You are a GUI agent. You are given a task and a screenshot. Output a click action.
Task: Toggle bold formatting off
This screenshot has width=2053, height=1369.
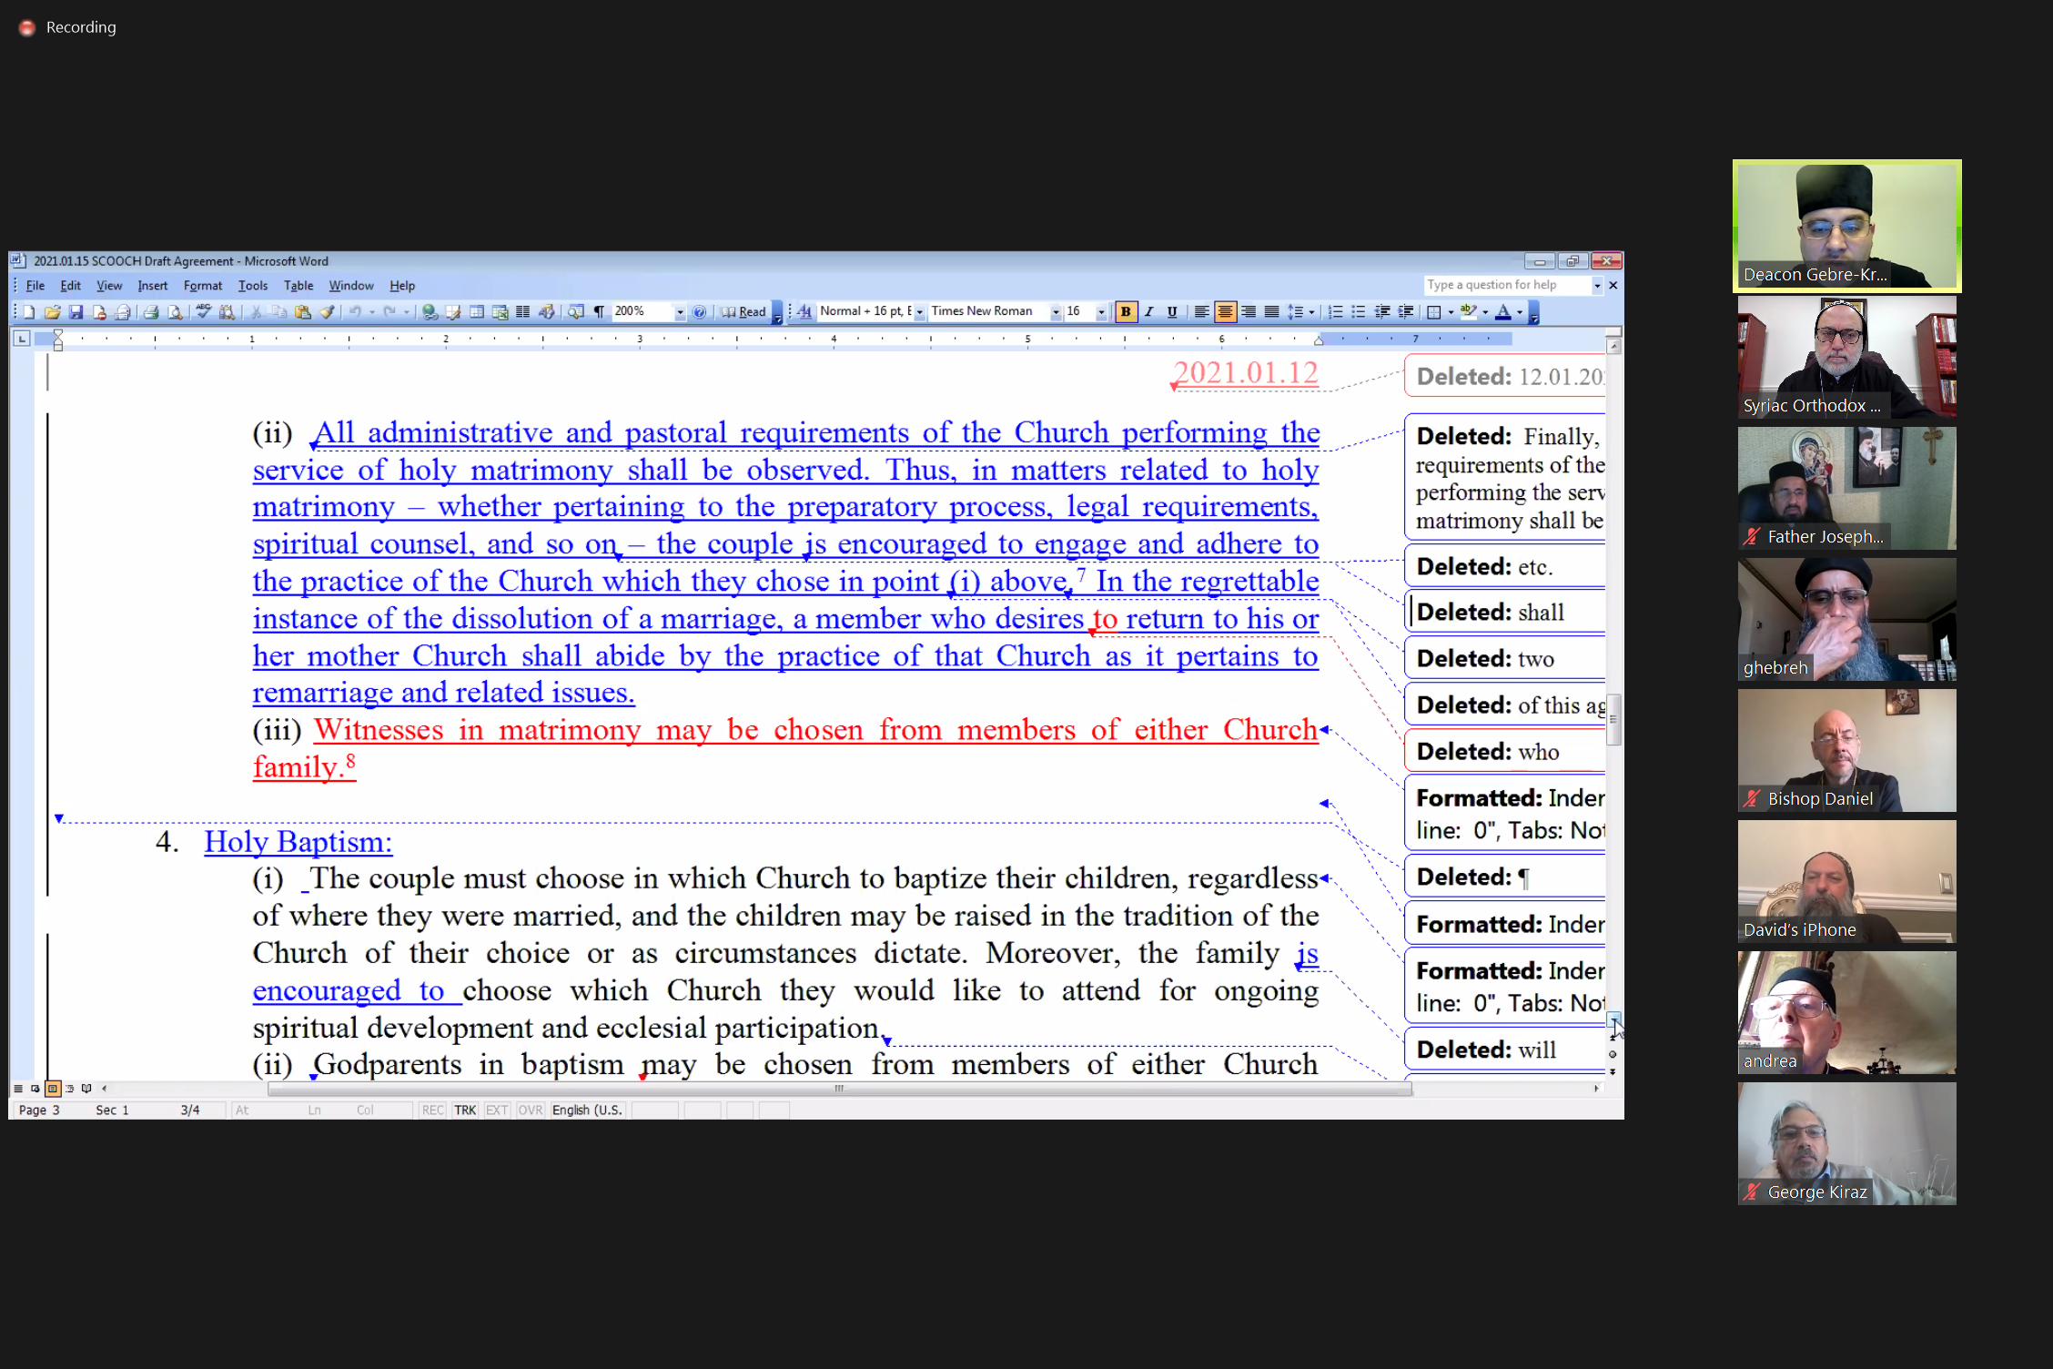pyautogui.click(x=1126, y=312)
